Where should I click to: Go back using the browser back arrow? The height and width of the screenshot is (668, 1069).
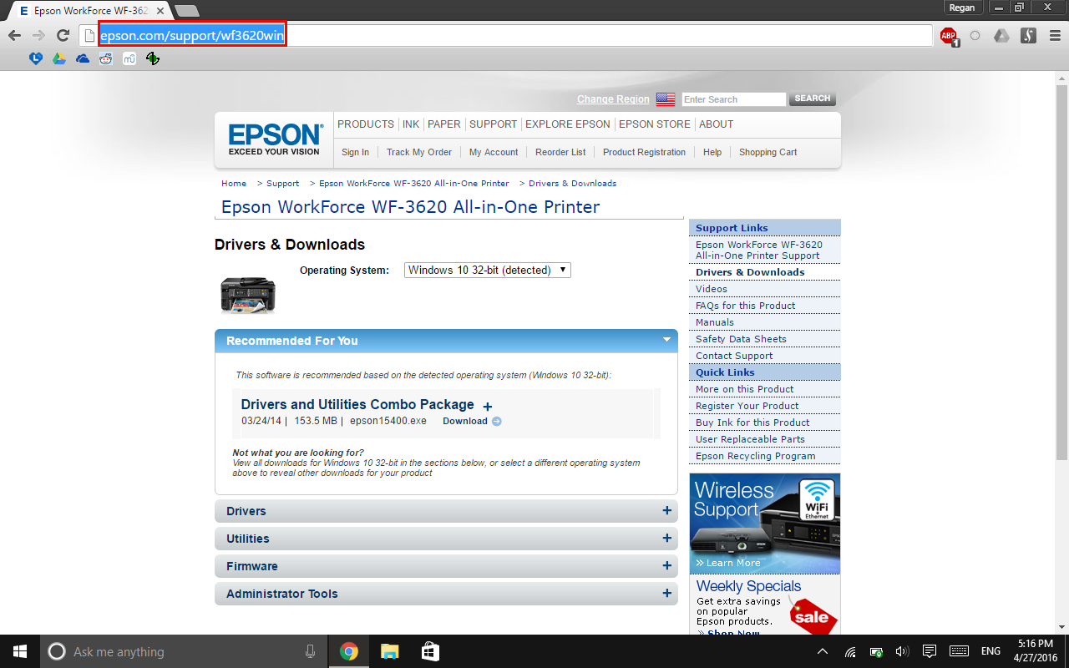[14, 35]
